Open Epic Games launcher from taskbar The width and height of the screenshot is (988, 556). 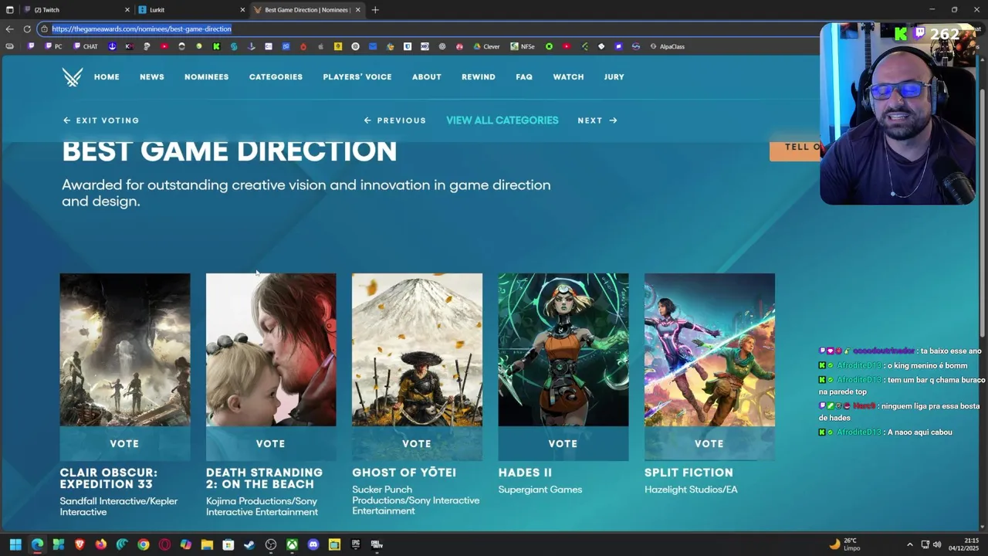coord(356,544)
